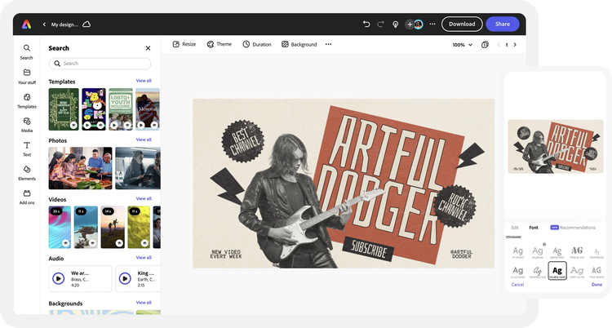Open the Background toolbar option
Image resolution: width=612 pixels, height=328 pixels.
pos(299,44)
